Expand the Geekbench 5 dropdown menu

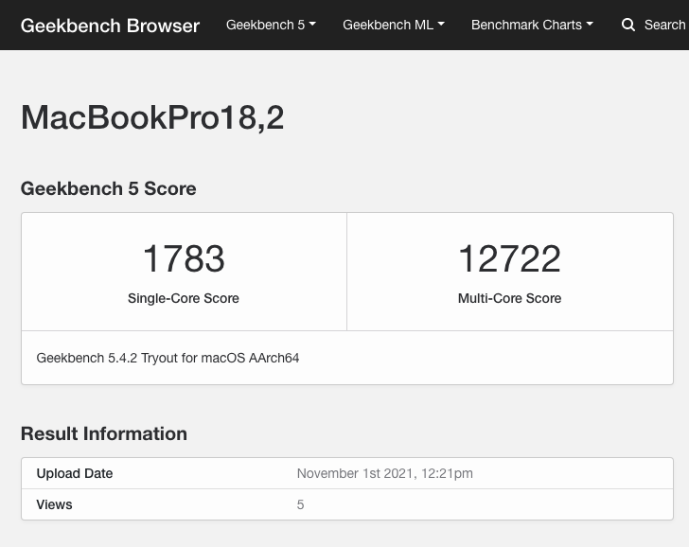point(271,25)
